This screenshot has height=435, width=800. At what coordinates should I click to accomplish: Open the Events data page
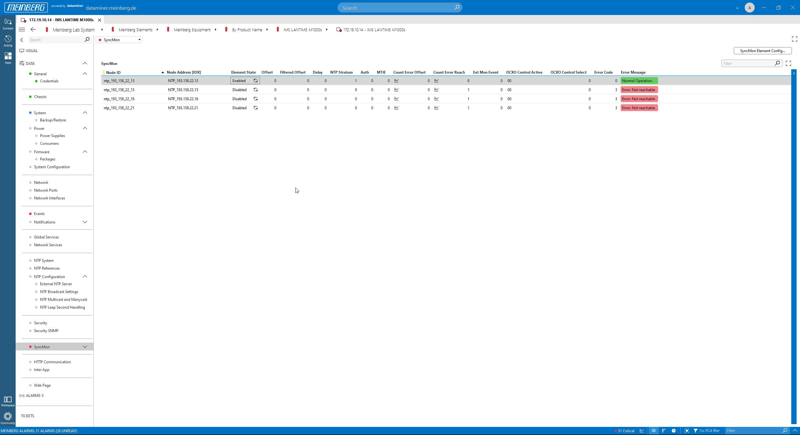click(39, 214)
